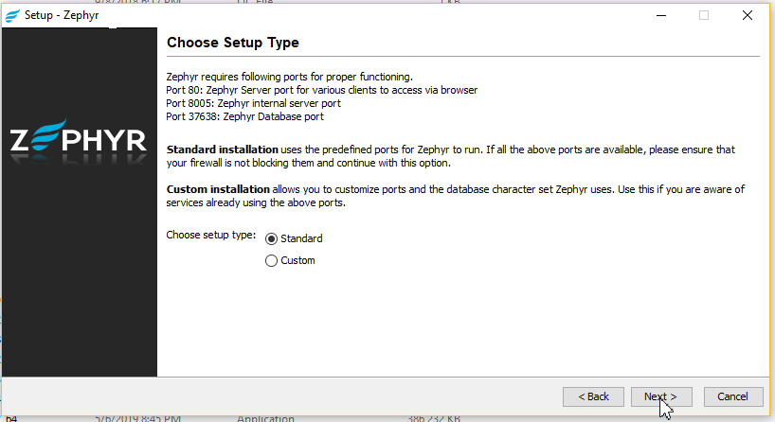The image size is (775, 422).
Task: Click the bold "Custom installation" text
Action: point(218,189)
